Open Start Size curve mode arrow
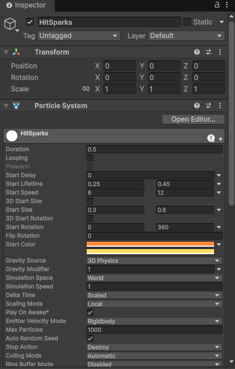235x369 pixels. (219, 210)
